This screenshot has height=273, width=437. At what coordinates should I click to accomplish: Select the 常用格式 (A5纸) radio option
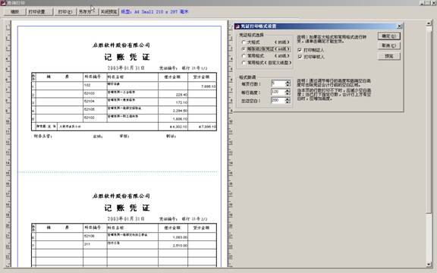point(244,56)
